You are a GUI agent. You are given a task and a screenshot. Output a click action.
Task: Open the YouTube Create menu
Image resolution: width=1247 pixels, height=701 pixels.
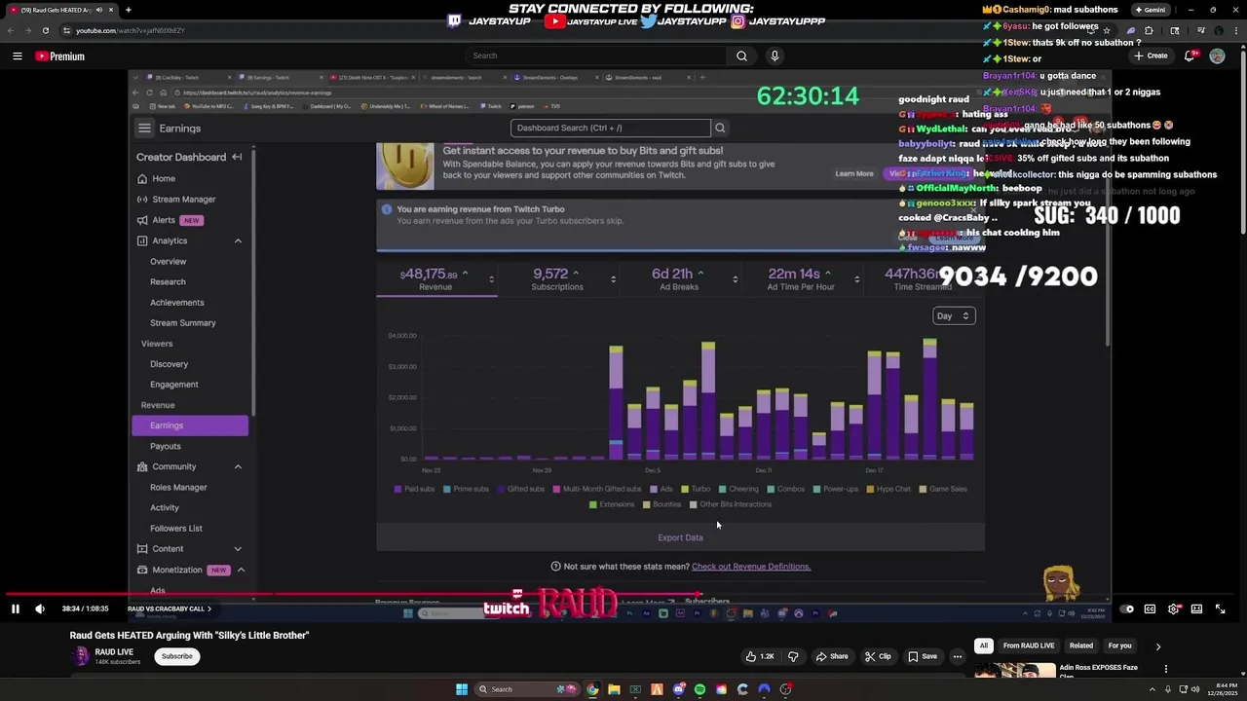tap(1151, 56)
